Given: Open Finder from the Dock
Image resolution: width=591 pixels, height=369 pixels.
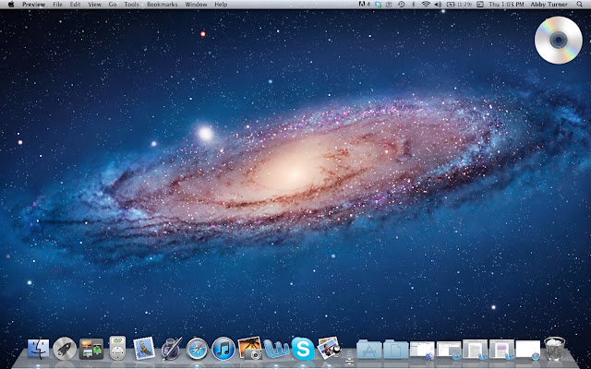Looking at the screenshot, I should point(39,349).
